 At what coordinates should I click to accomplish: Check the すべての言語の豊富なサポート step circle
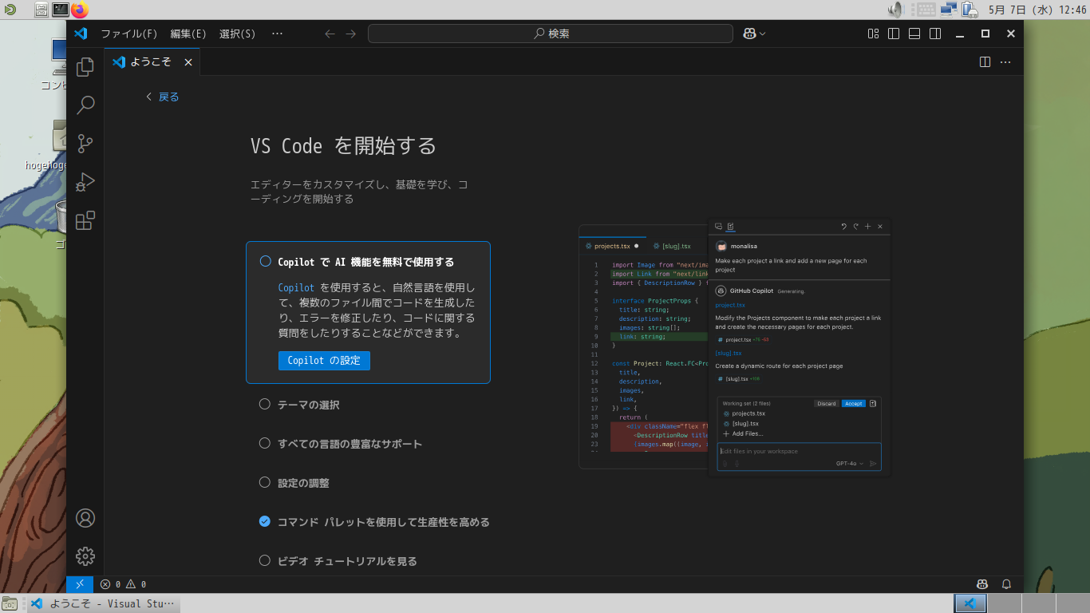click(265, 443)
